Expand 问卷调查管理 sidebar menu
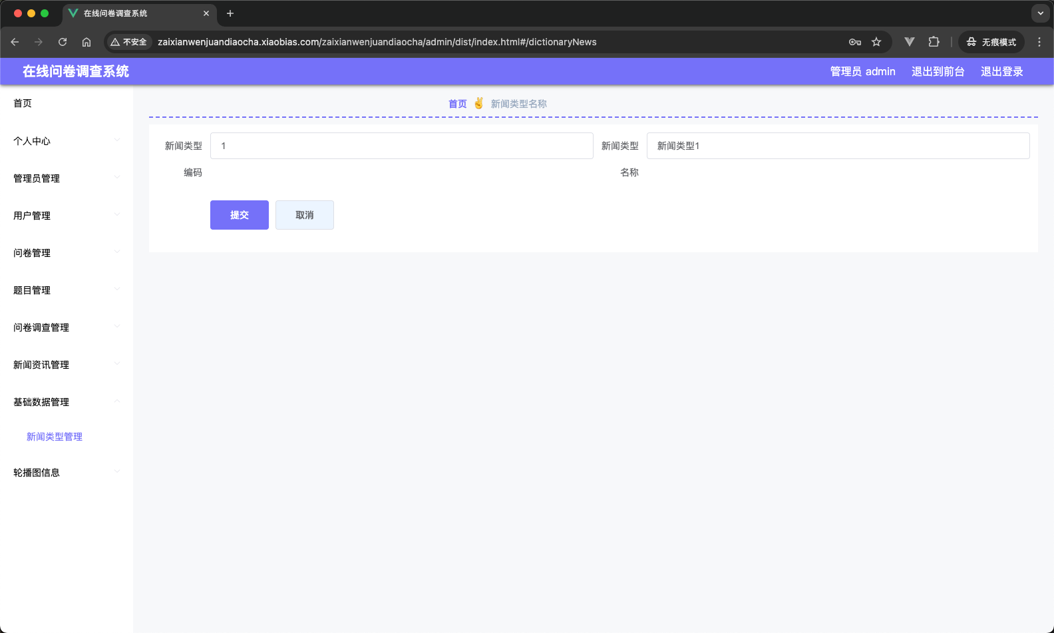 [67, 327]
